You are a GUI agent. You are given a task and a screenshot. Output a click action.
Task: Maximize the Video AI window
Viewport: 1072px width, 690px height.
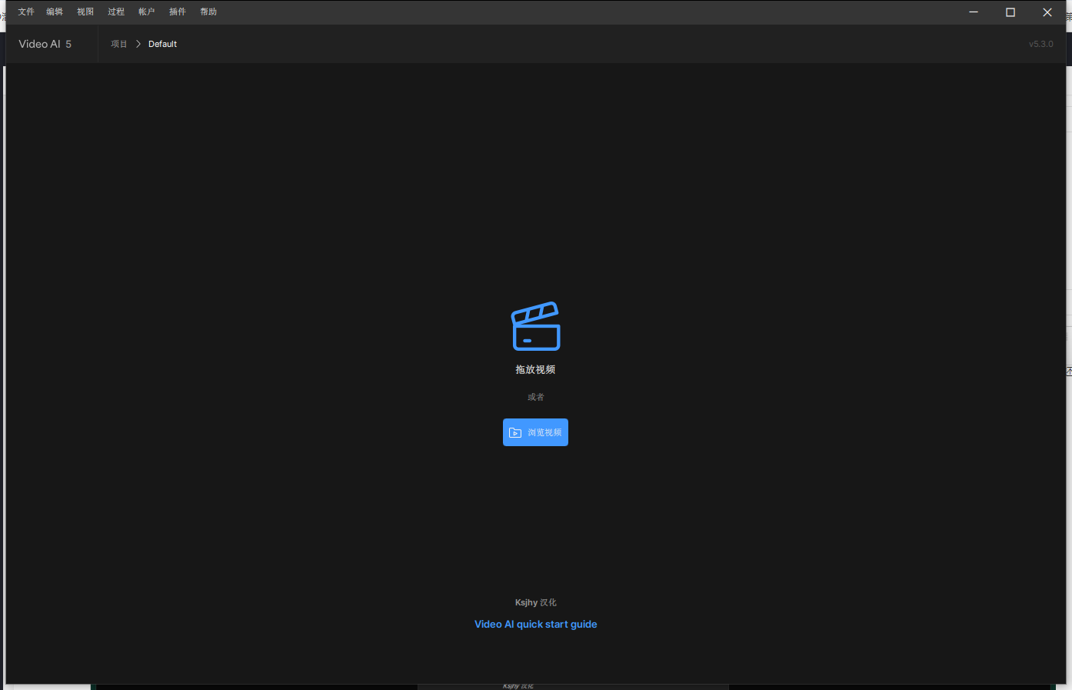point(1010,12)
